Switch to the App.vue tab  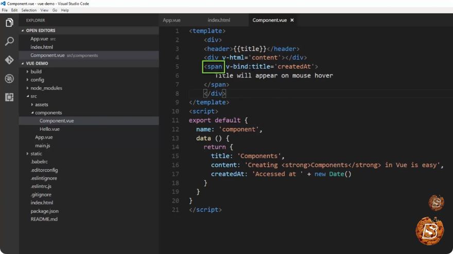point(171,20)
